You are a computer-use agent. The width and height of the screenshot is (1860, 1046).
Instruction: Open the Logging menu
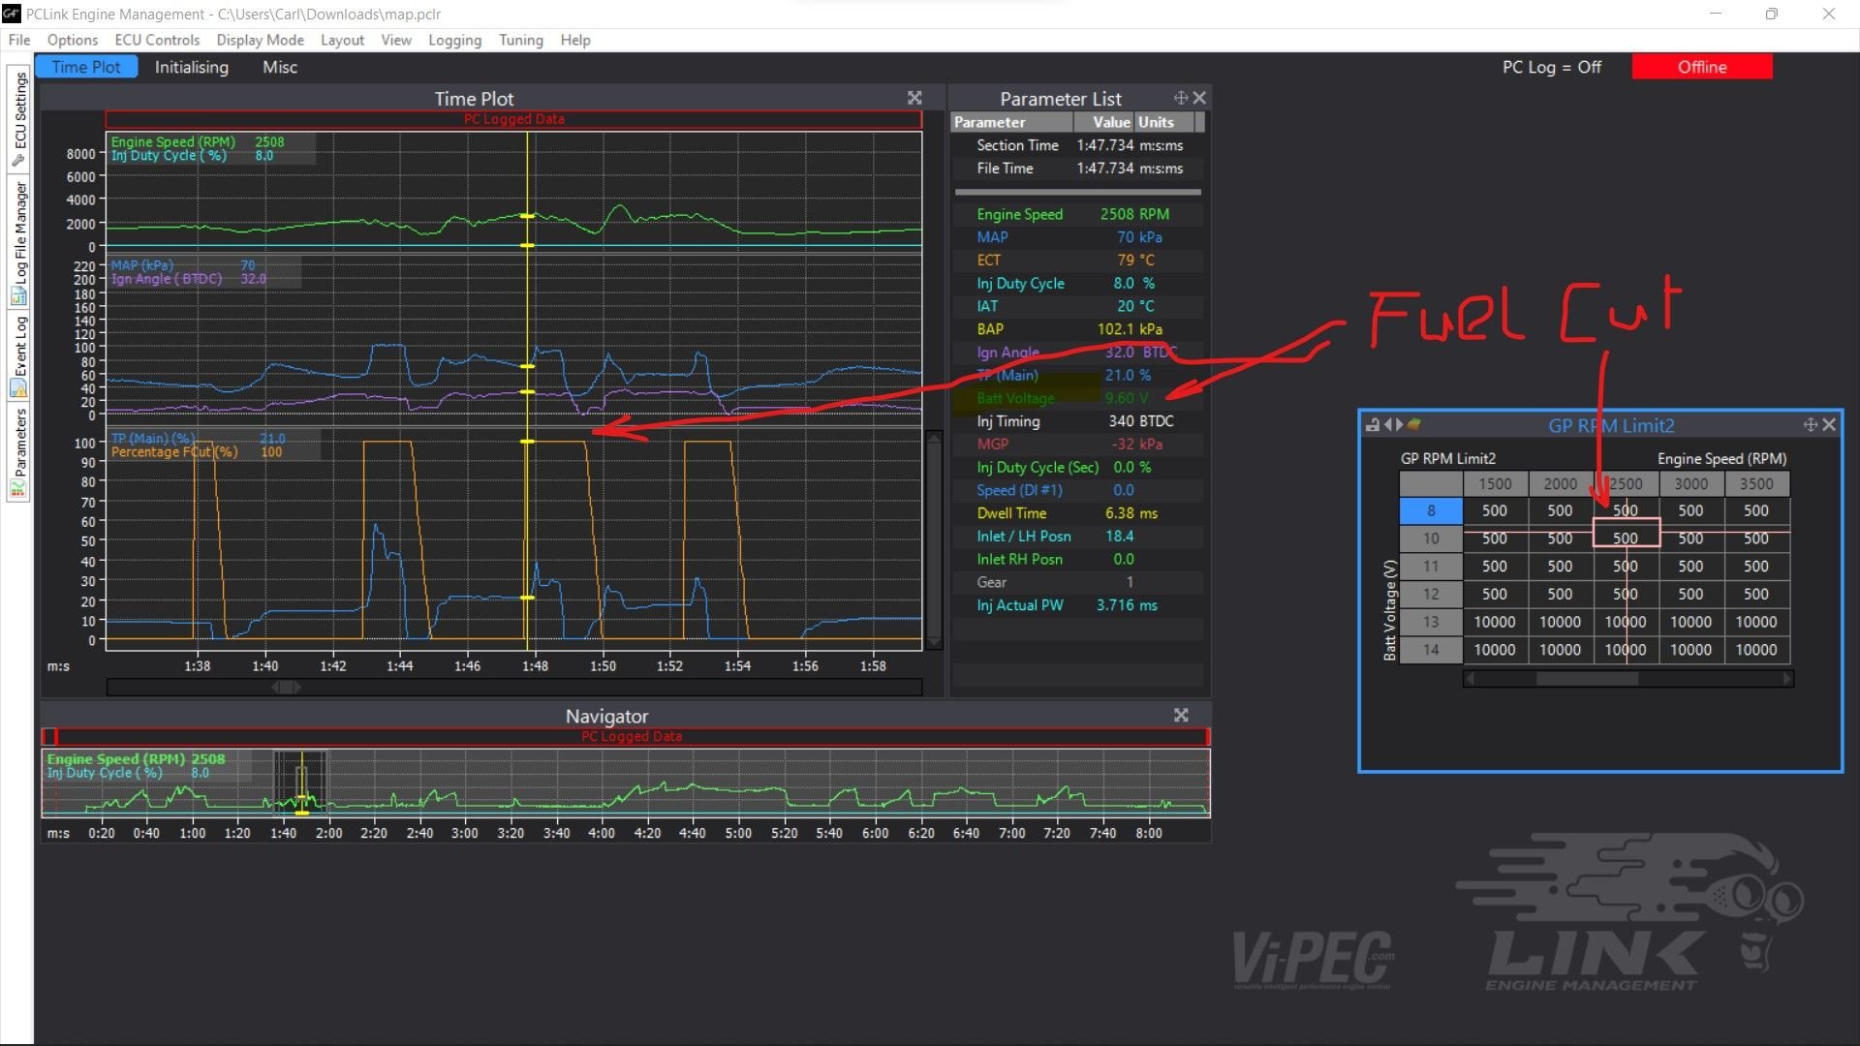tap(454, 40)
